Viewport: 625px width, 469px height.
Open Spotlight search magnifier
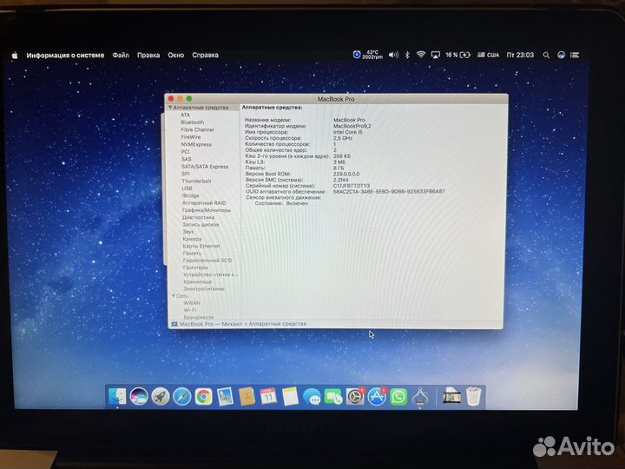click(546, 55)
